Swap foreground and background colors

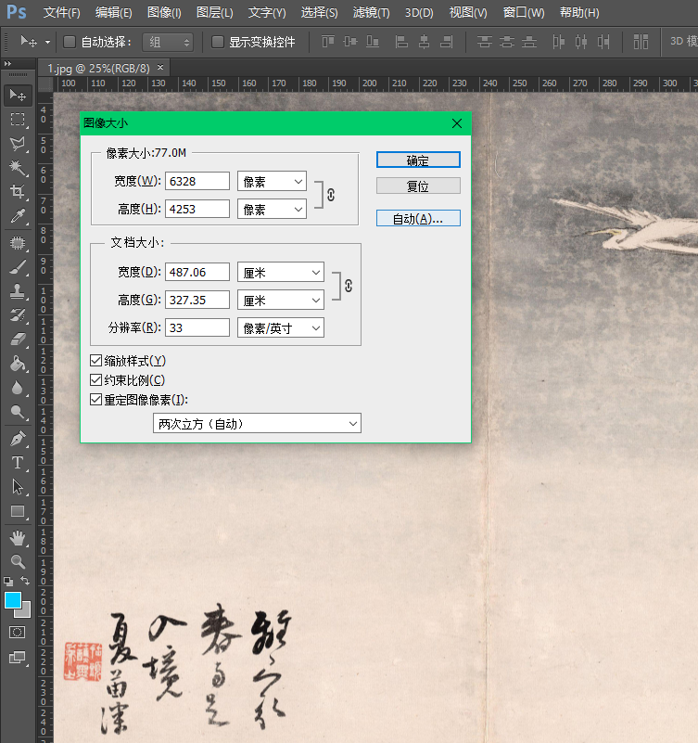click(x=25, y=581)
